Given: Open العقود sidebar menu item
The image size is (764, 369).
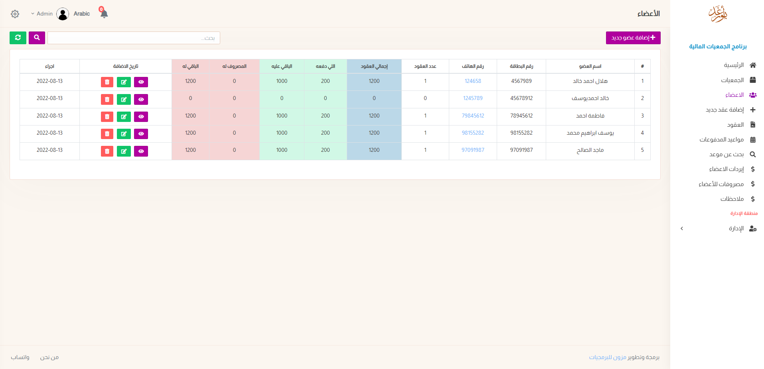Looking at the screenshot, I should tap(735, 125).
